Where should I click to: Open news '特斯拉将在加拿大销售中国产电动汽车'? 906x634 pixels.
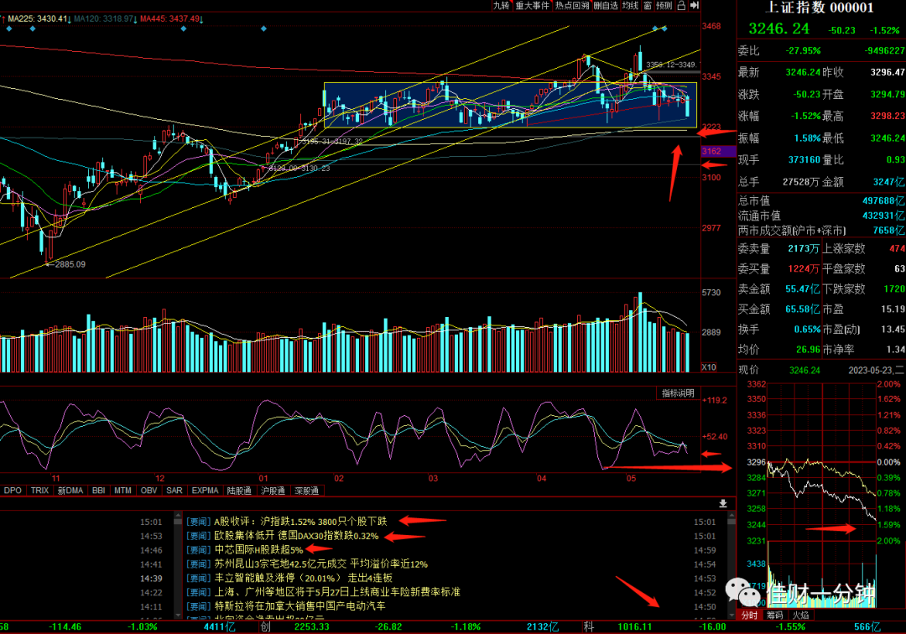(x=299, y=606)
